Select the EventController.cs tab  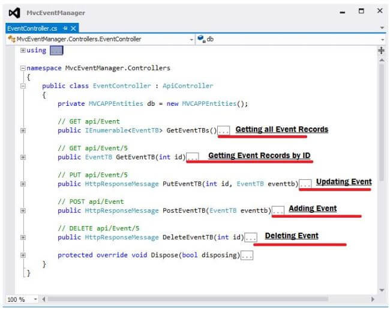click(x=32, y=28)
